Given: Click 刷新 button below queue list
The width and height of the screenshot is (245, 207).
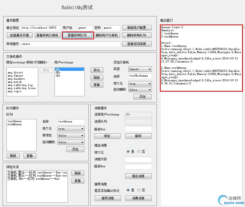Looking at the screenshot, I should pyautogui.click(x=13, y=156).
